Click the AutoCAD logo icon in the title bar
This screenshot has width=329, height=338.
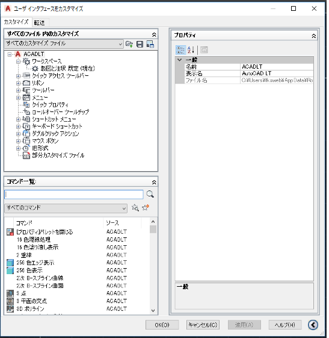pos(8,8)
